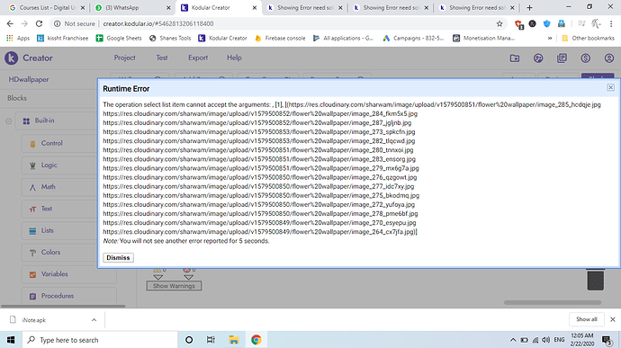
Task: Open the Export menu
Action: click(198, 58)
